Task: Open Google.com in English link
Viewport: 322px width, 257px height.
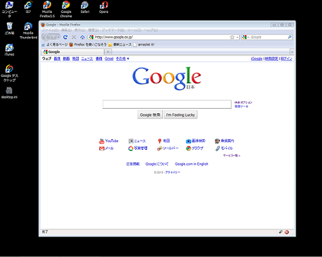Action: coord(191,164)
